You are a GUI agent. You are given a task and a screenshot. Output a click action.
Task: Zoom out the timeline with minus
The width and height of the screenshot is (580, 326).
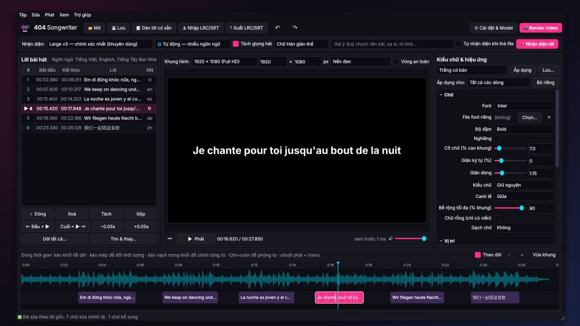coord(509,255)
